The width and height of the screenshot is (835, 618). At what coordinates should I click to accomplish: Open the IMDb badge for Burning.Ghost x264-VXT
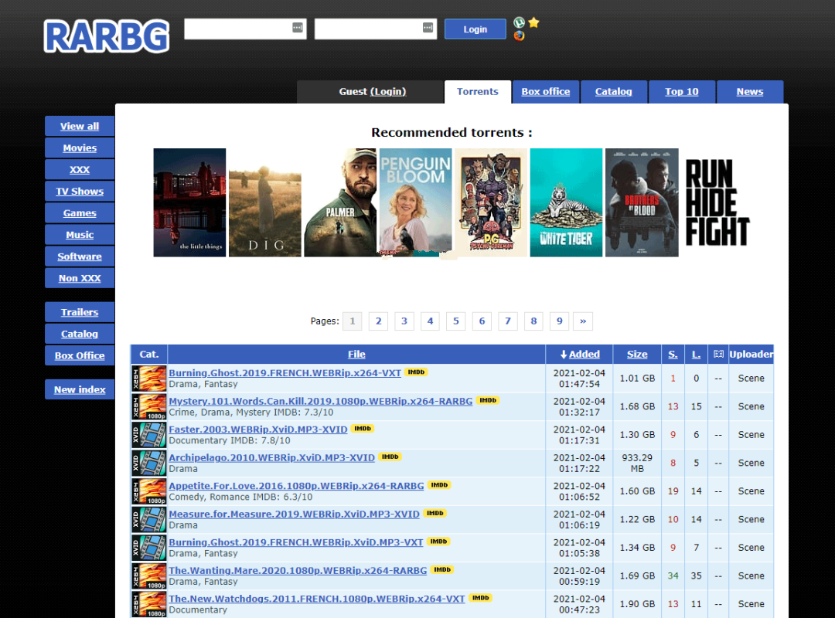tap(416, 372)
